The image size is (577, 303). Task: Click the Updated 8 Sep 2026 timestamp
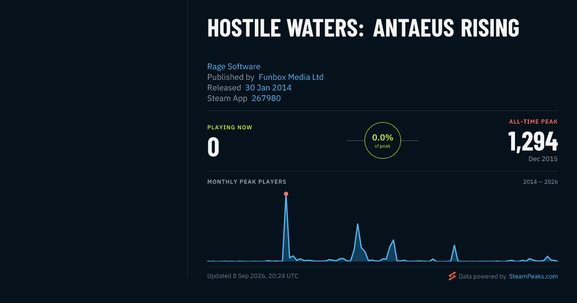pyautogui.click(x=253, y=276)
